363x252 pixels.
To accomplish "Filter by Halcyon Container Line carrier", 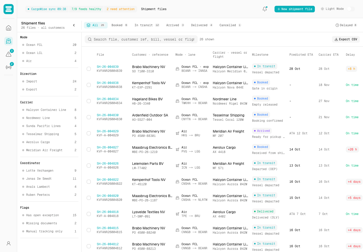I will (x=49, y=110).
